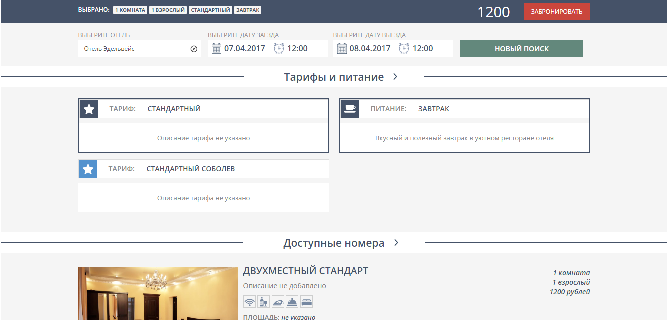Screen dimensions: 668x320
Task: Click the Wi-Fi amenity icon
Action: point(249,302)
